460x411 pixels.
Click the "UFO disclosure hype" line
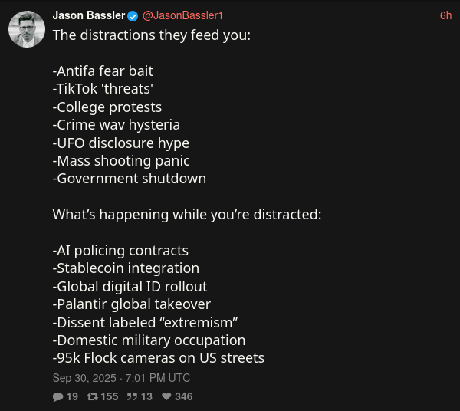[x=121, y=143]
